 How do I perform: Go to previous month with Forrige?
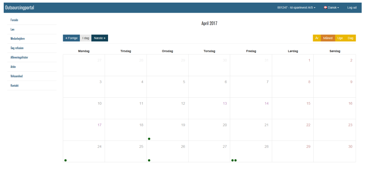pyautogui.click(x=71, y=38)
